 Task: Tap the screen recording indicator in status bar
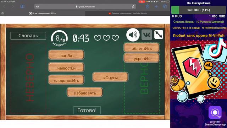pos(142,1)
